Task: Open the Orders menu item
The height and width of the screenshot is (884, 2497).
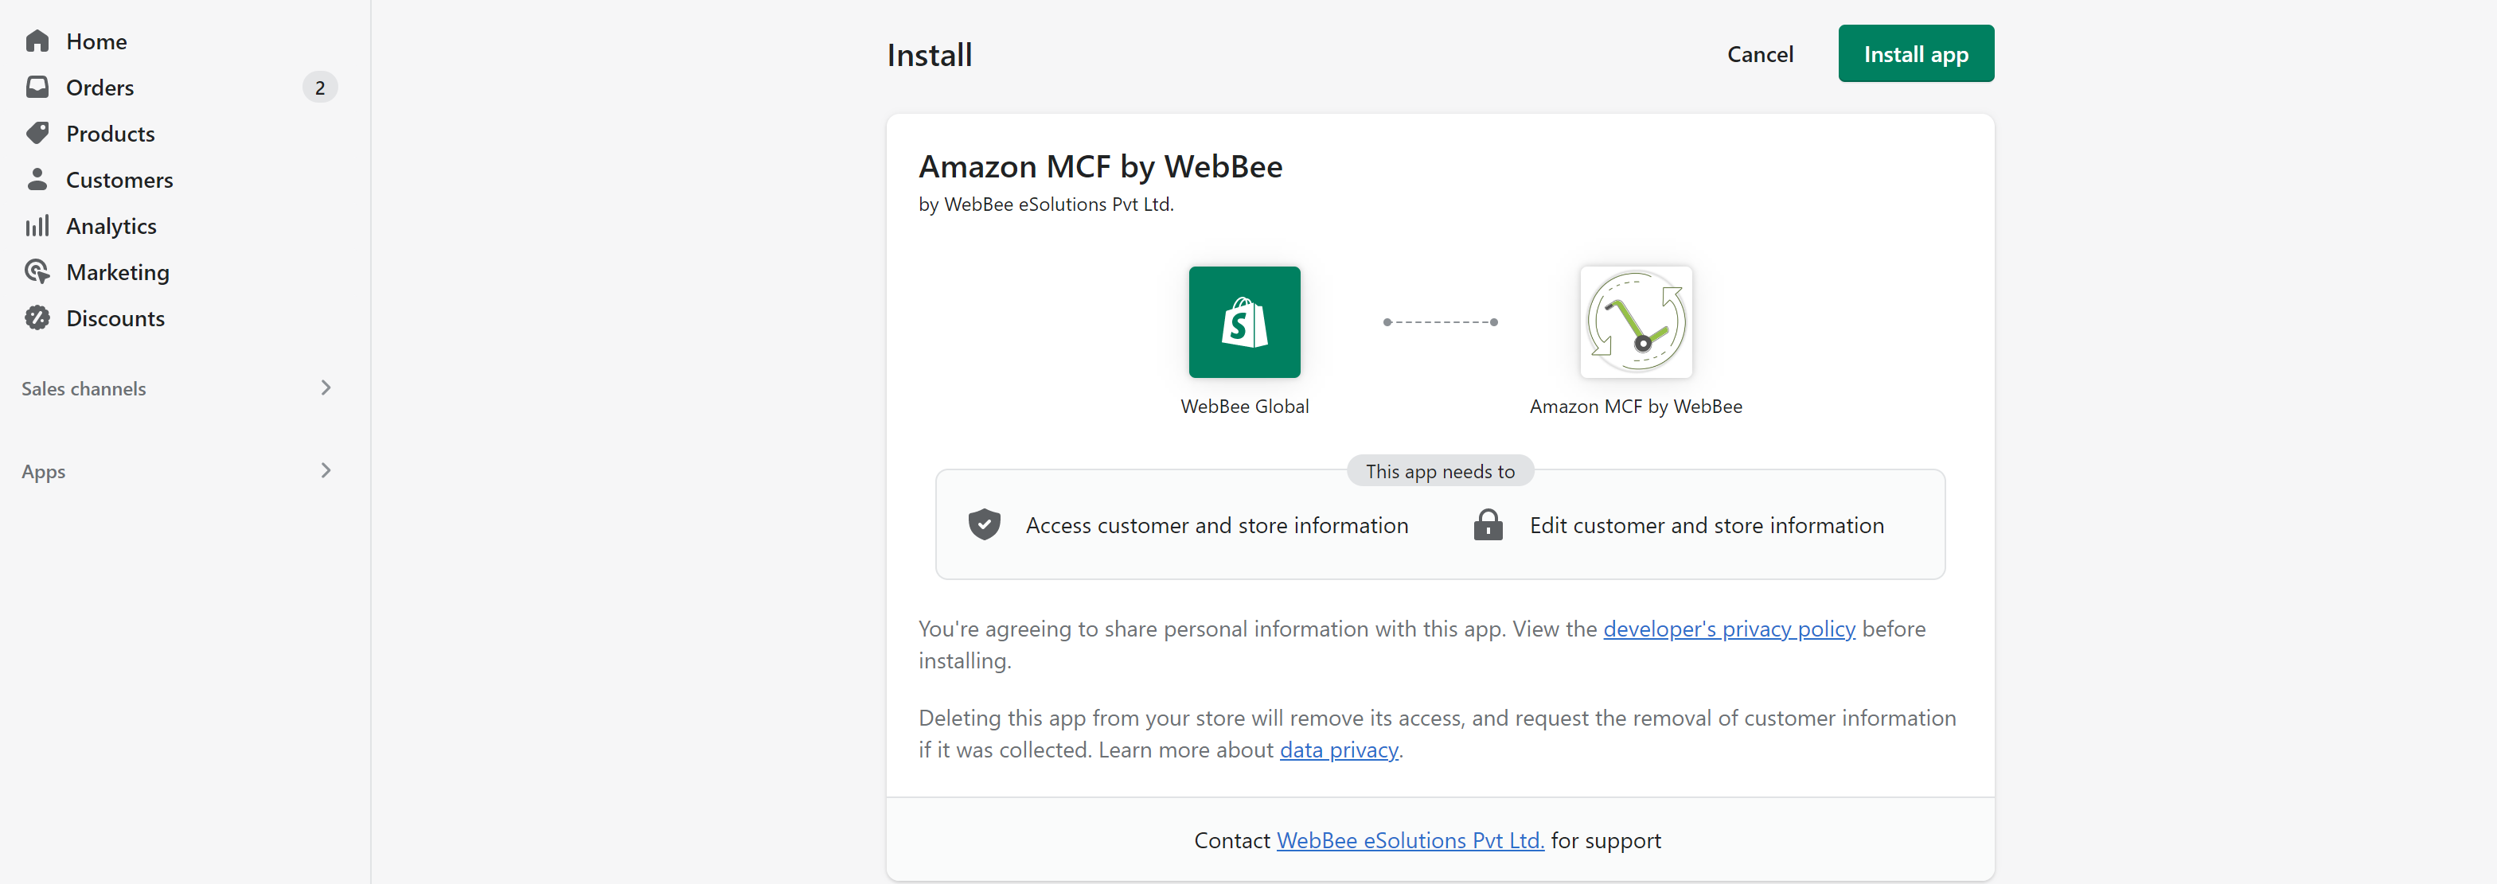Action: pos(99,88)
